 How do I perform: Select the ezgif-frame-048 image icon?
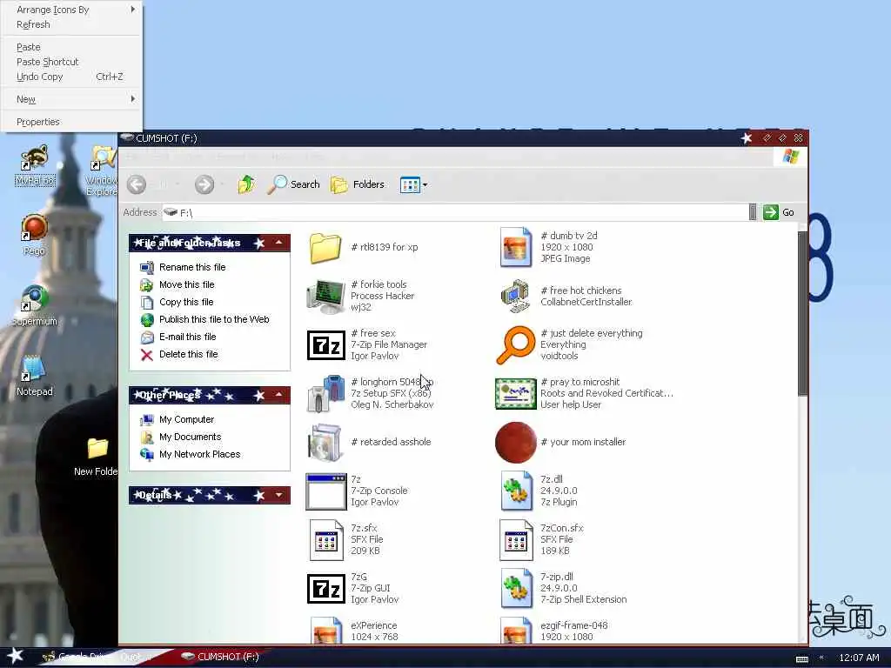(515, 631)
